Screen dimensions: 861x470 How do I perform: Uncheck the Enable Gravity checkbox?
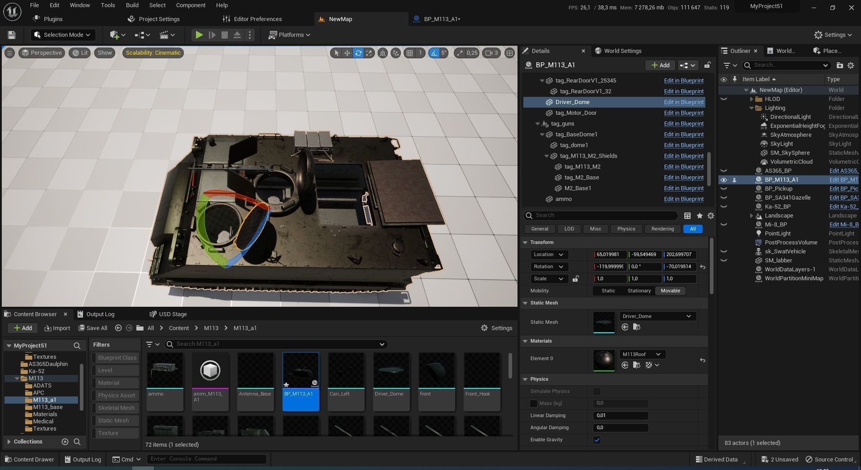(x=596, y=440)
